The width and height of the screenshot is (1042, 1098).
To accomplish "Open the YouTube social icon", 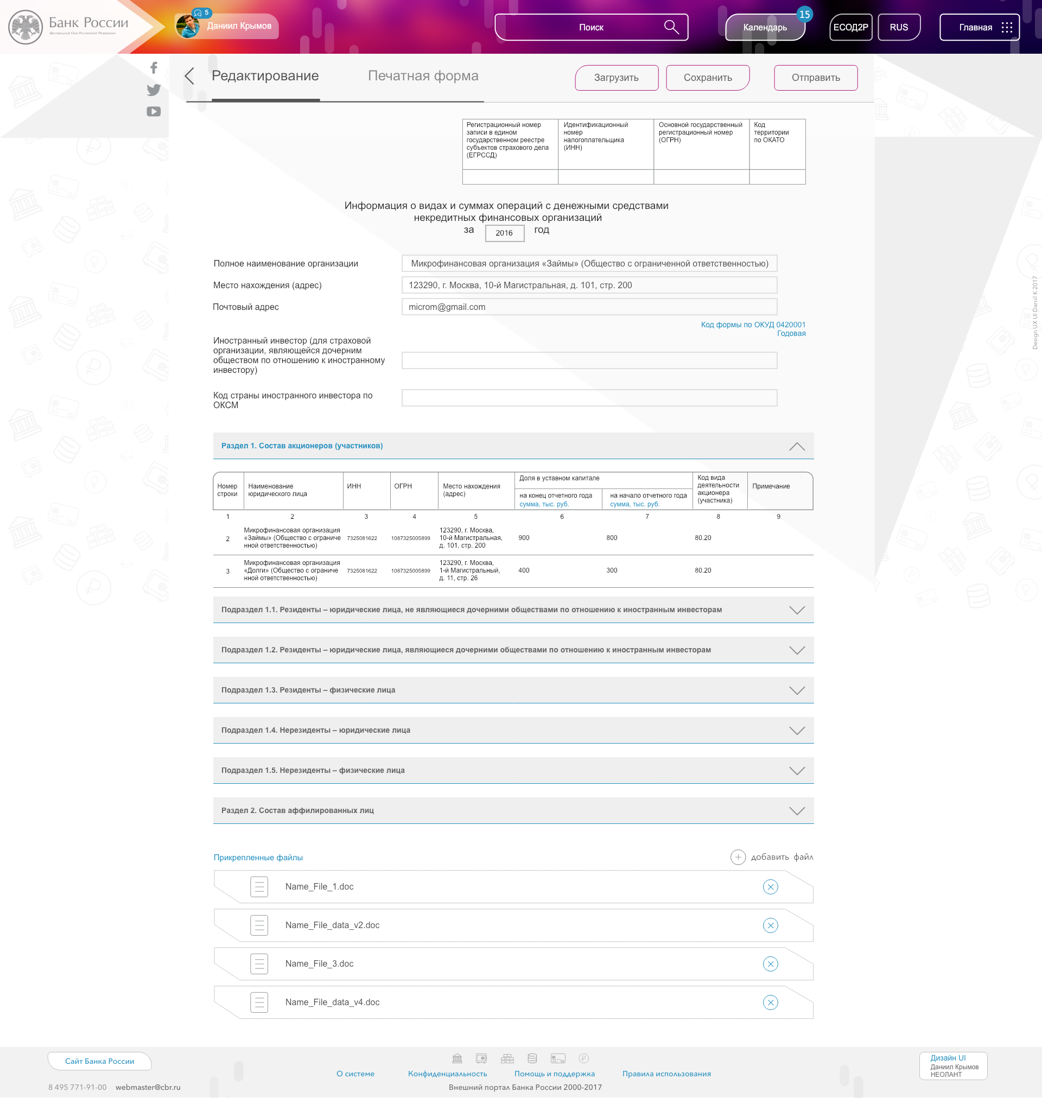I will point(154,112).
